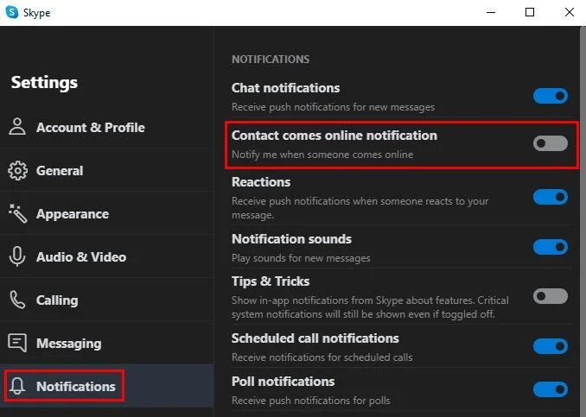Click the NOTIFICATIONS section header text
Screen dimensions: 586x417
[x=271, y=60]
